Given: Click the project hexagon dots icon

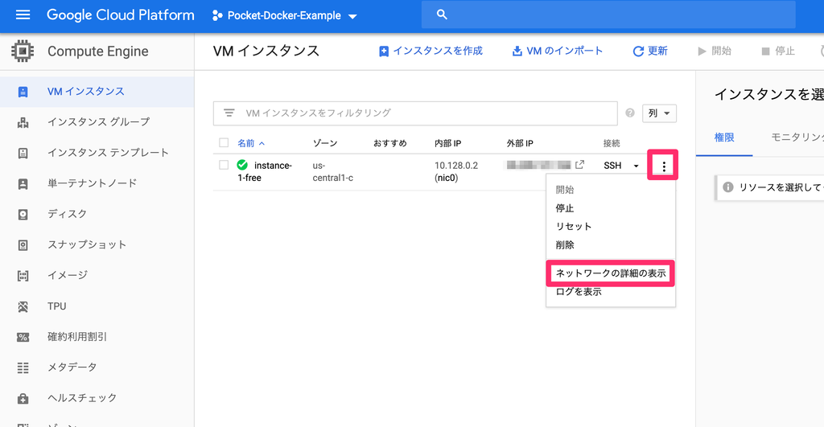Looking at the screenshot, I should coord(217,16).
